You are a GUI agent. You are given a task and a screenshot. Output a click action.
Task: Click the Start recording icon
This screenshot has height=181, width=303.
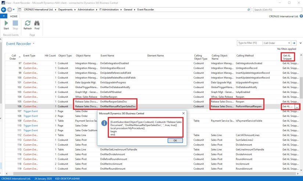click(6, 23)
